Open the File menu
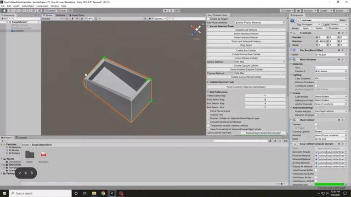 (x=3, y=6)
